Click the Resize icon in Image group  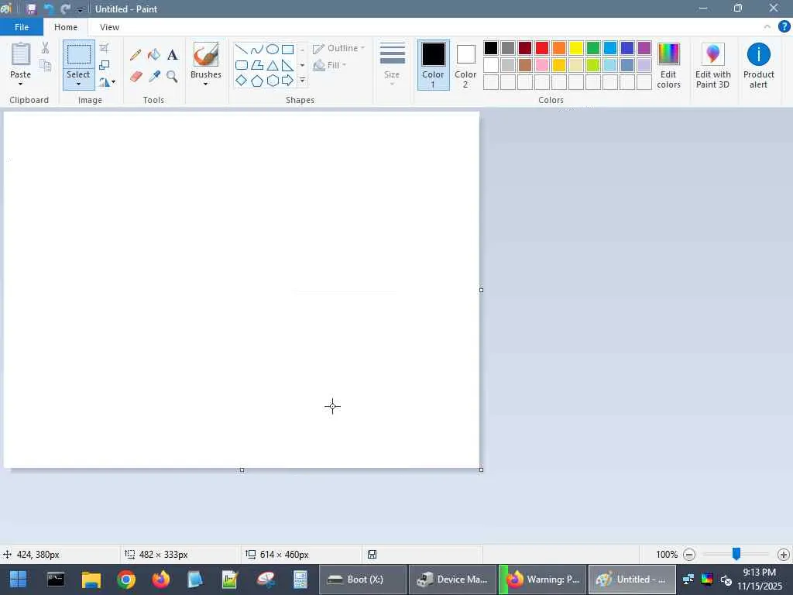click(105, 65)
